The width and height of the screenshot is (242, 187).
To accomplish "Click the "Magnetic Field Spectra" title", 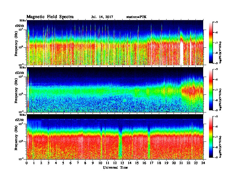I will (x=50, y=17).
